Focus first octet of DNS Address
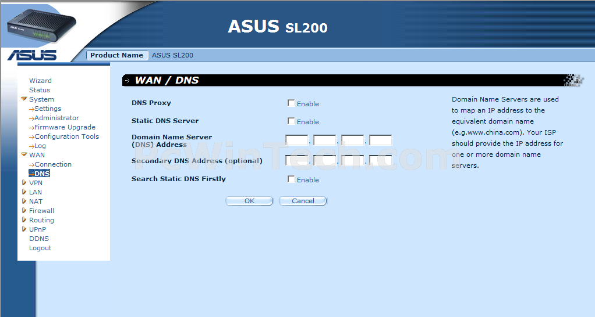595x317 pixels. pos(297,140)
